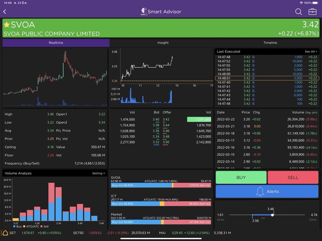
Task: Tap the red SELL button
Action: pyautogui.click(x=293, y=177)
